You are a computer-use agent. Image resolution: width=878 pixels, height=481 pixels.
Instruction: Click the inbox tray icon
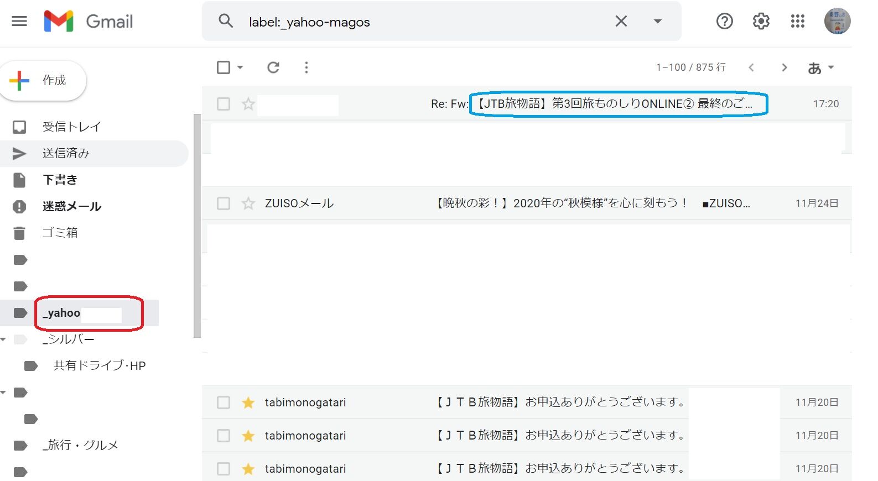pyautogui.click(x=19, y=127)
